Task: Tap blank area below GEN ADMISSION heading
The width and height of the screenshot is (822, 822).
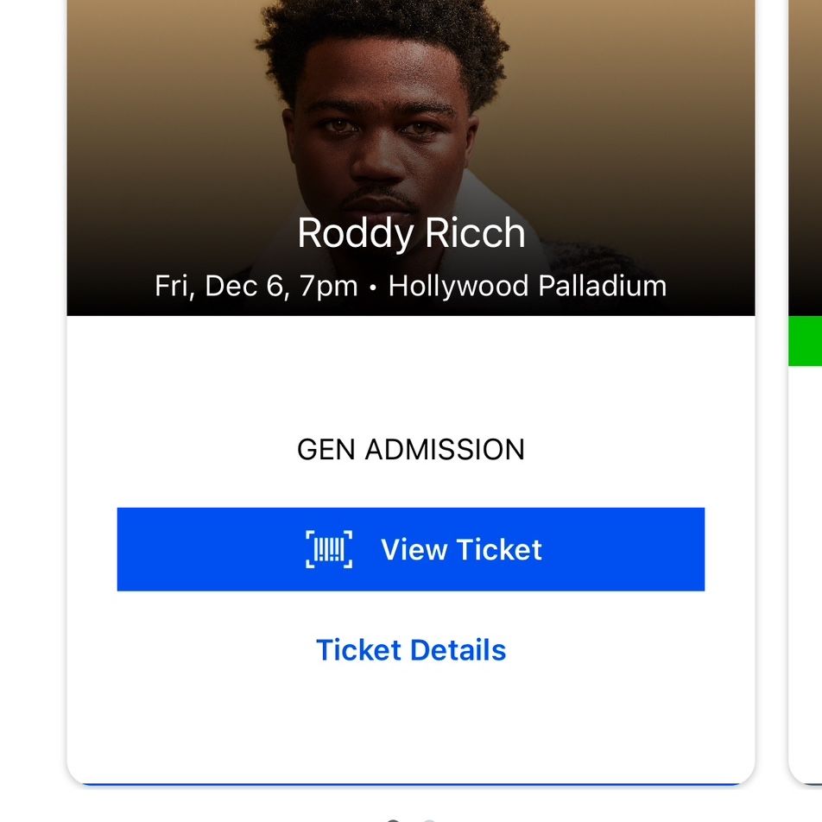Action: coord(410,485)
